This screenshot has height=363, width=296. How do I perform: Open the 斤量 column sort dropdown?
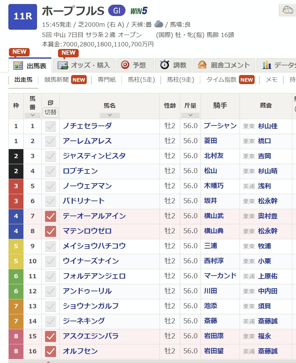tap(190, 115)
